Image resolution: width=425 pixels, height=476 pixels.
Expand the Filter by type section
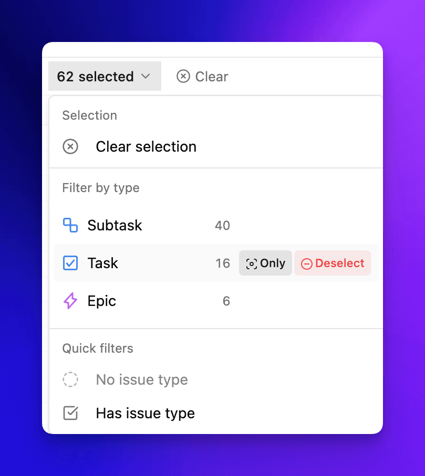click(100, 188)
